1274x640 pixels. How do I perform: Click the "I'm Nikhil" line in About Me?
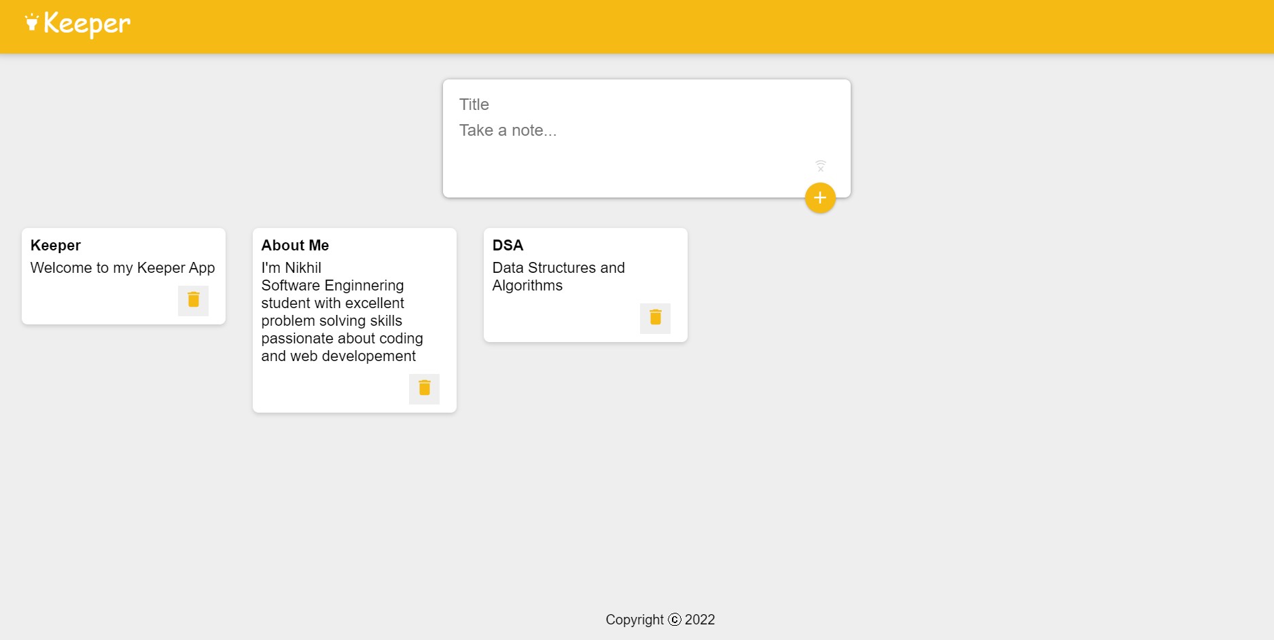(x=290, y=267)
